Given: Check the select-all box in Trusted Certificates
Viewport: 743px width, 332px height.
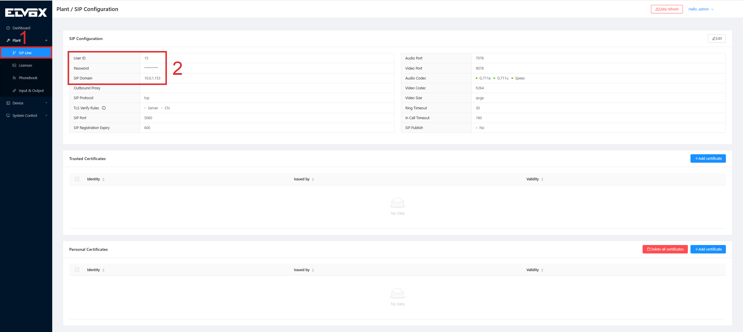Looking at the screenshot, I should (77, 179).
